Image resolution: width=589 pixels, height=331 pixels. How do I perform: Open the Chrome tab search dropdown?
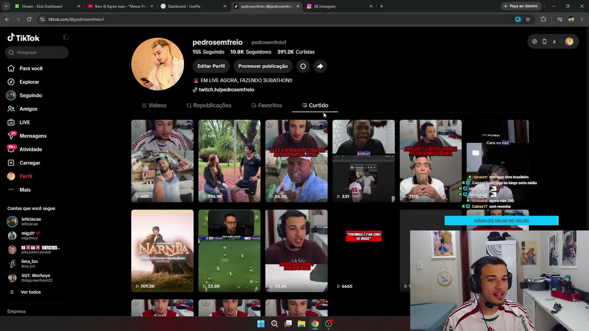(6, 6)
